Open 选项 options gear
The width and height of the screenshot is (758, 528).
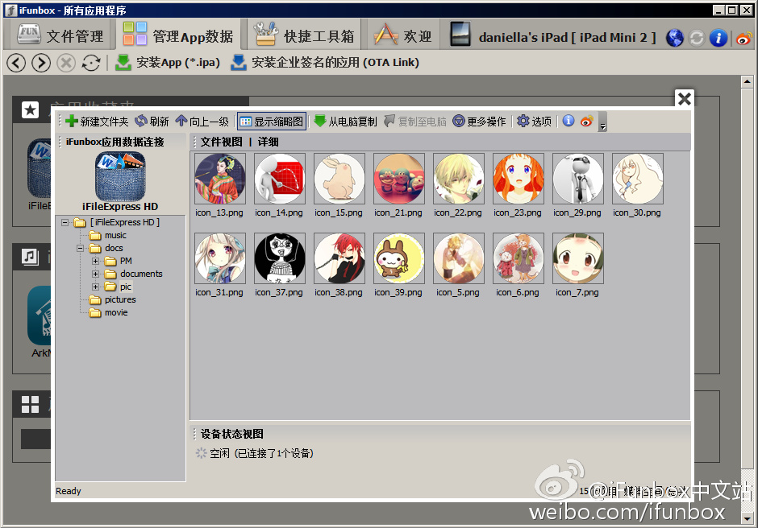coord(534,122)
